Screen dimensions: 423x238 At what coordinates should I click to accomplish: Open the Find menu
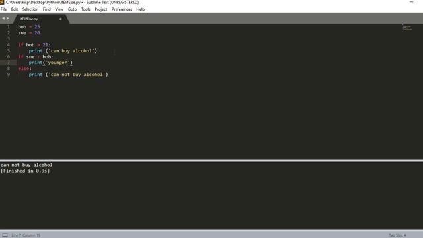point(47,9)
